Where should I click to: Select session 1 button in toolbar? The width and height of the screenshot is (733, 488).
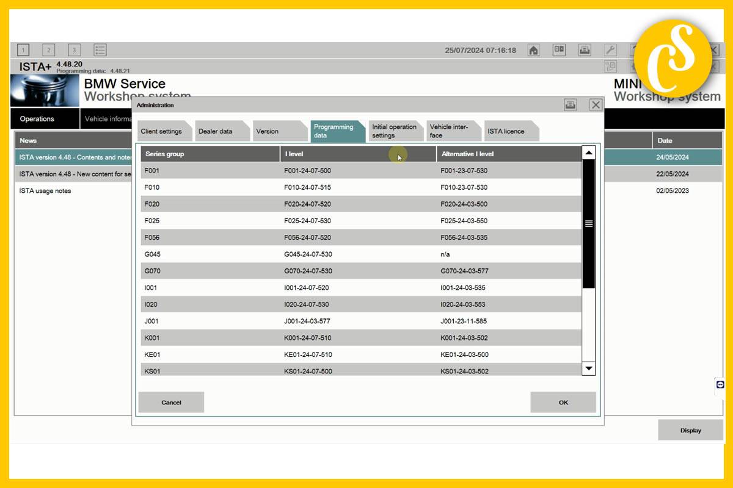click(23, 51)
